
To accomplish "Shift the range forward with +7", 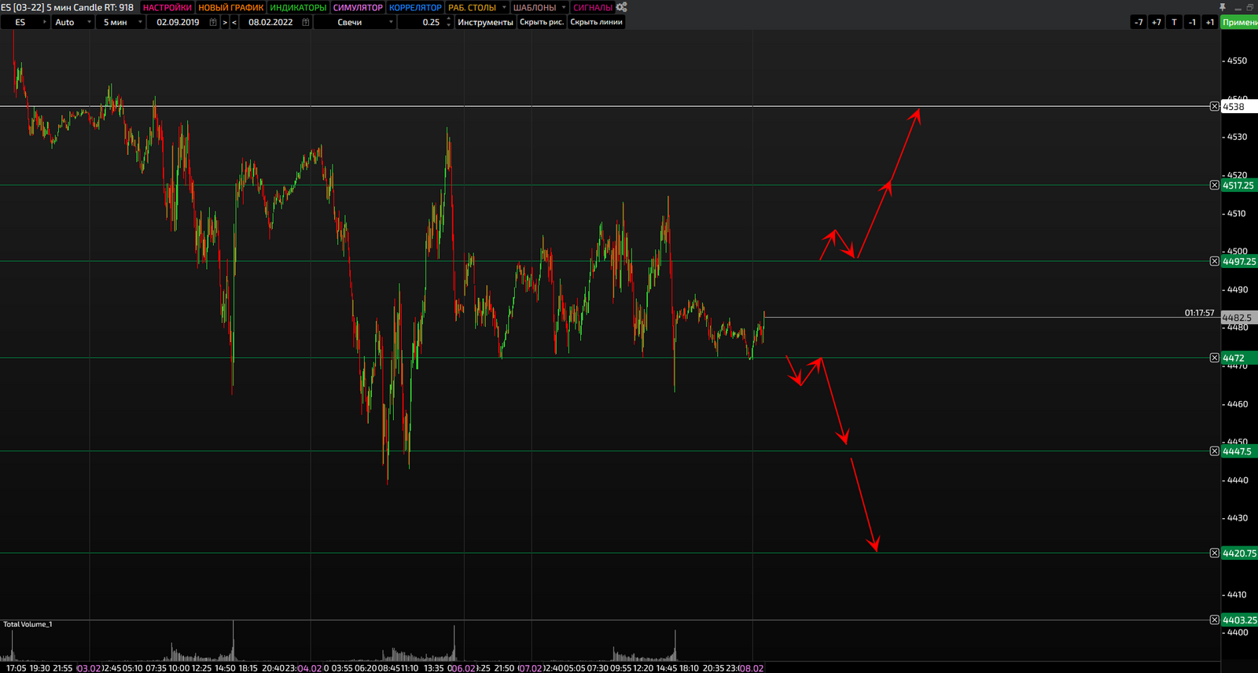I will [x=1156, y=22].
